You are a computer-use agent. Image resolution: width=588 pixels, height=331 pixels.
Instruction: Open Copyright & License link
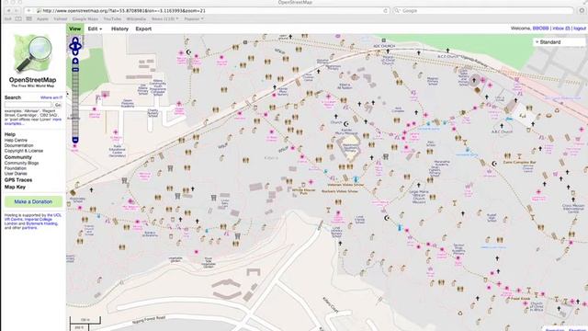[x=24, y=151]
